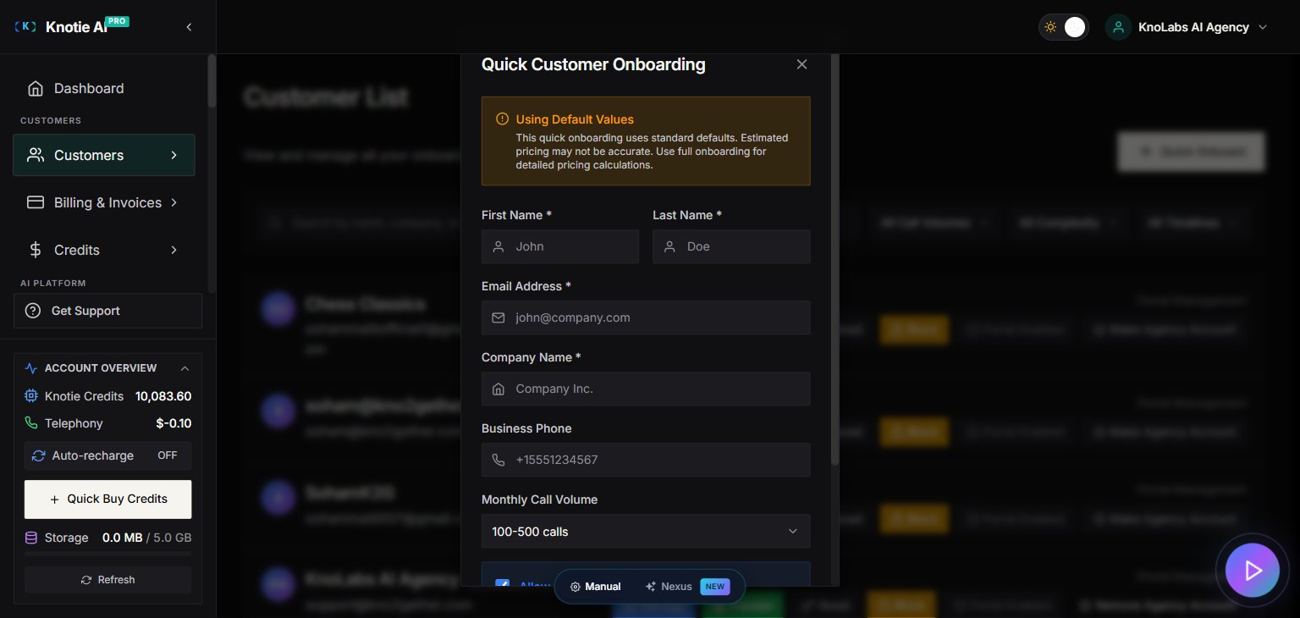Click the onboarding dialog scrollbar
1300x618 pixels.
(835, 258)
